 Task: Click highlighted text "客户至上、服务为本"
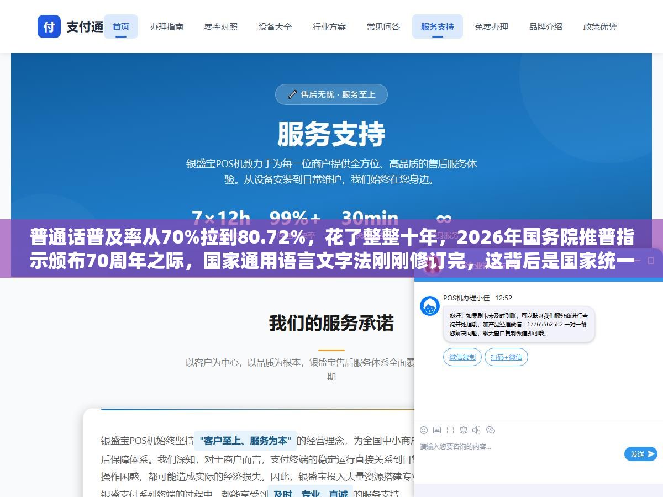point(245,441)
